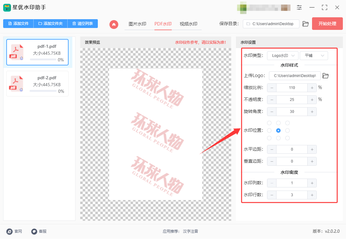The width and height of the screenshot is (346, 239).
Task: Select top-left watermark position radio
Action: [x=269, y=123]
